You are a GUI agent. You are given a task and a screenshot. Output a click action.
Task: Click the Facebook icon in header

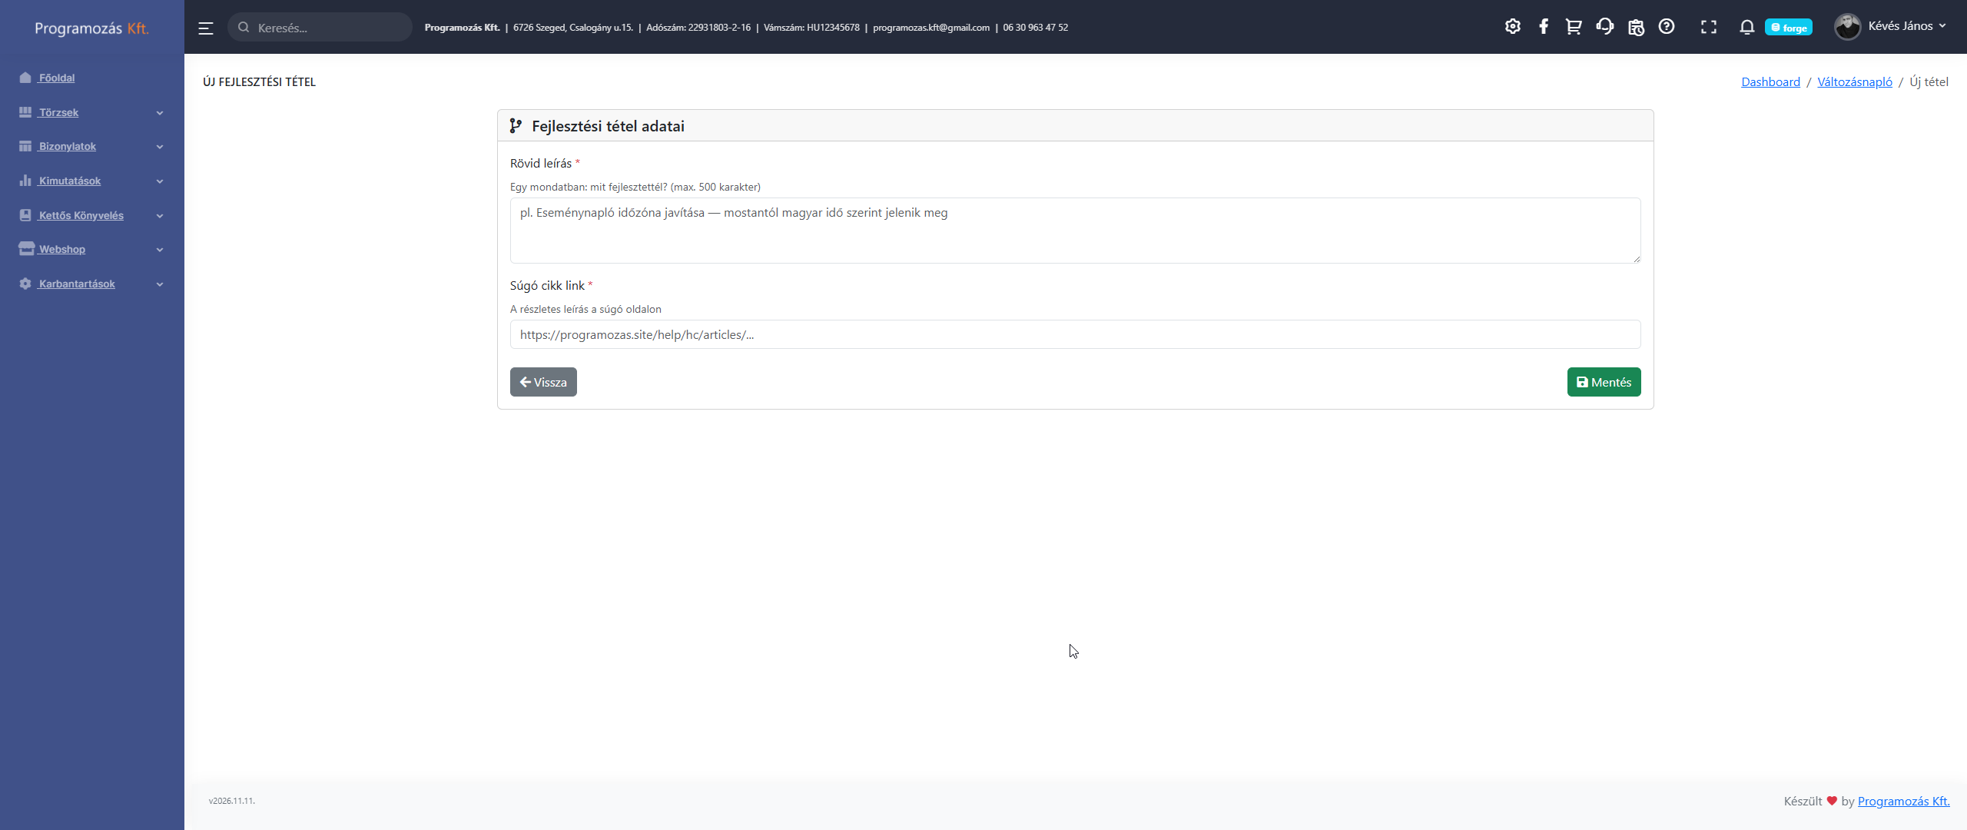[1543, 27]
